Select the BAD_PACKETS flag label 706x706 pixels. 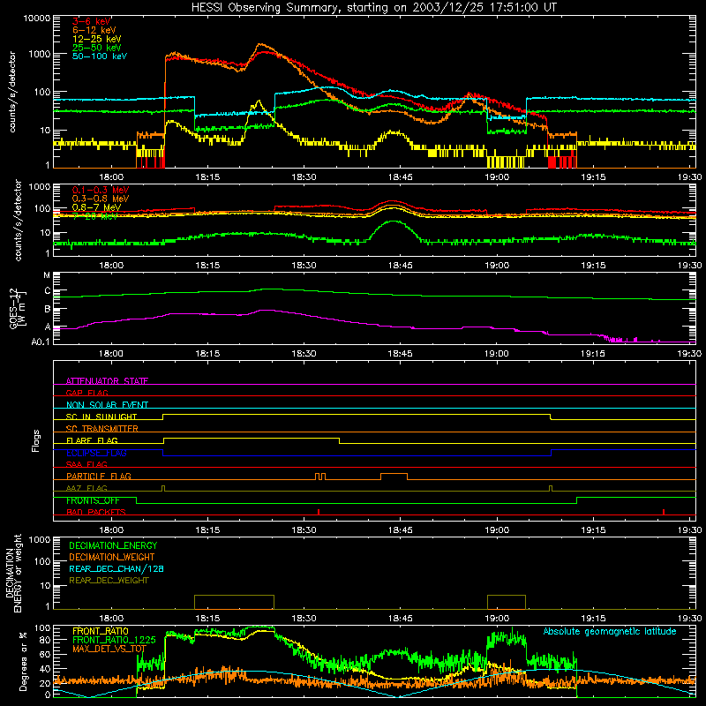tap(96, 512)
